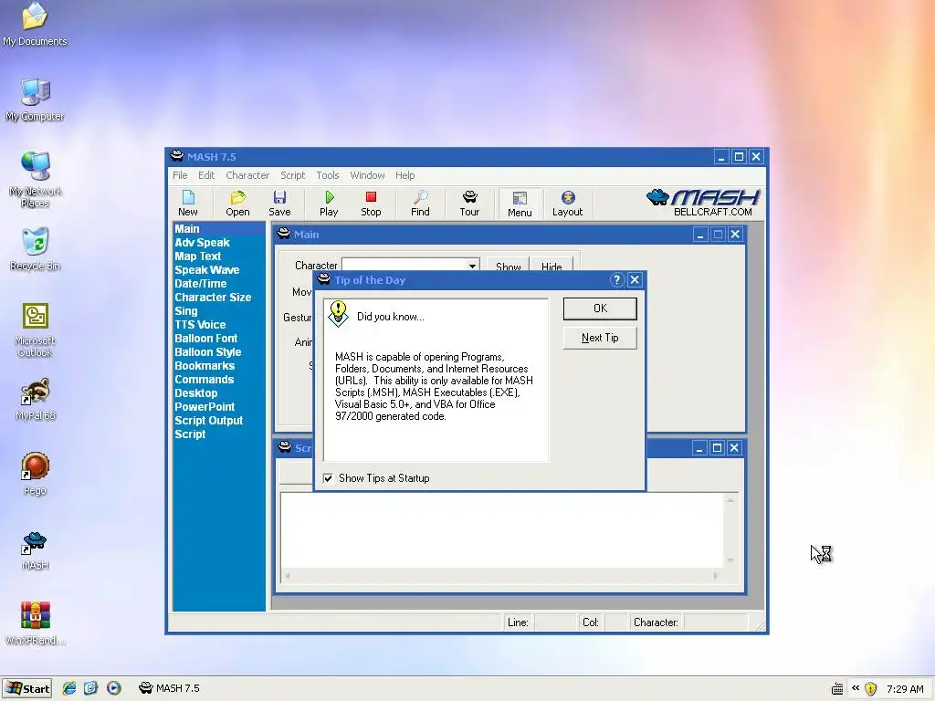Screen dimensions: 935x701
Task: Open the Help menu
Action: click(x=404, y=175)
